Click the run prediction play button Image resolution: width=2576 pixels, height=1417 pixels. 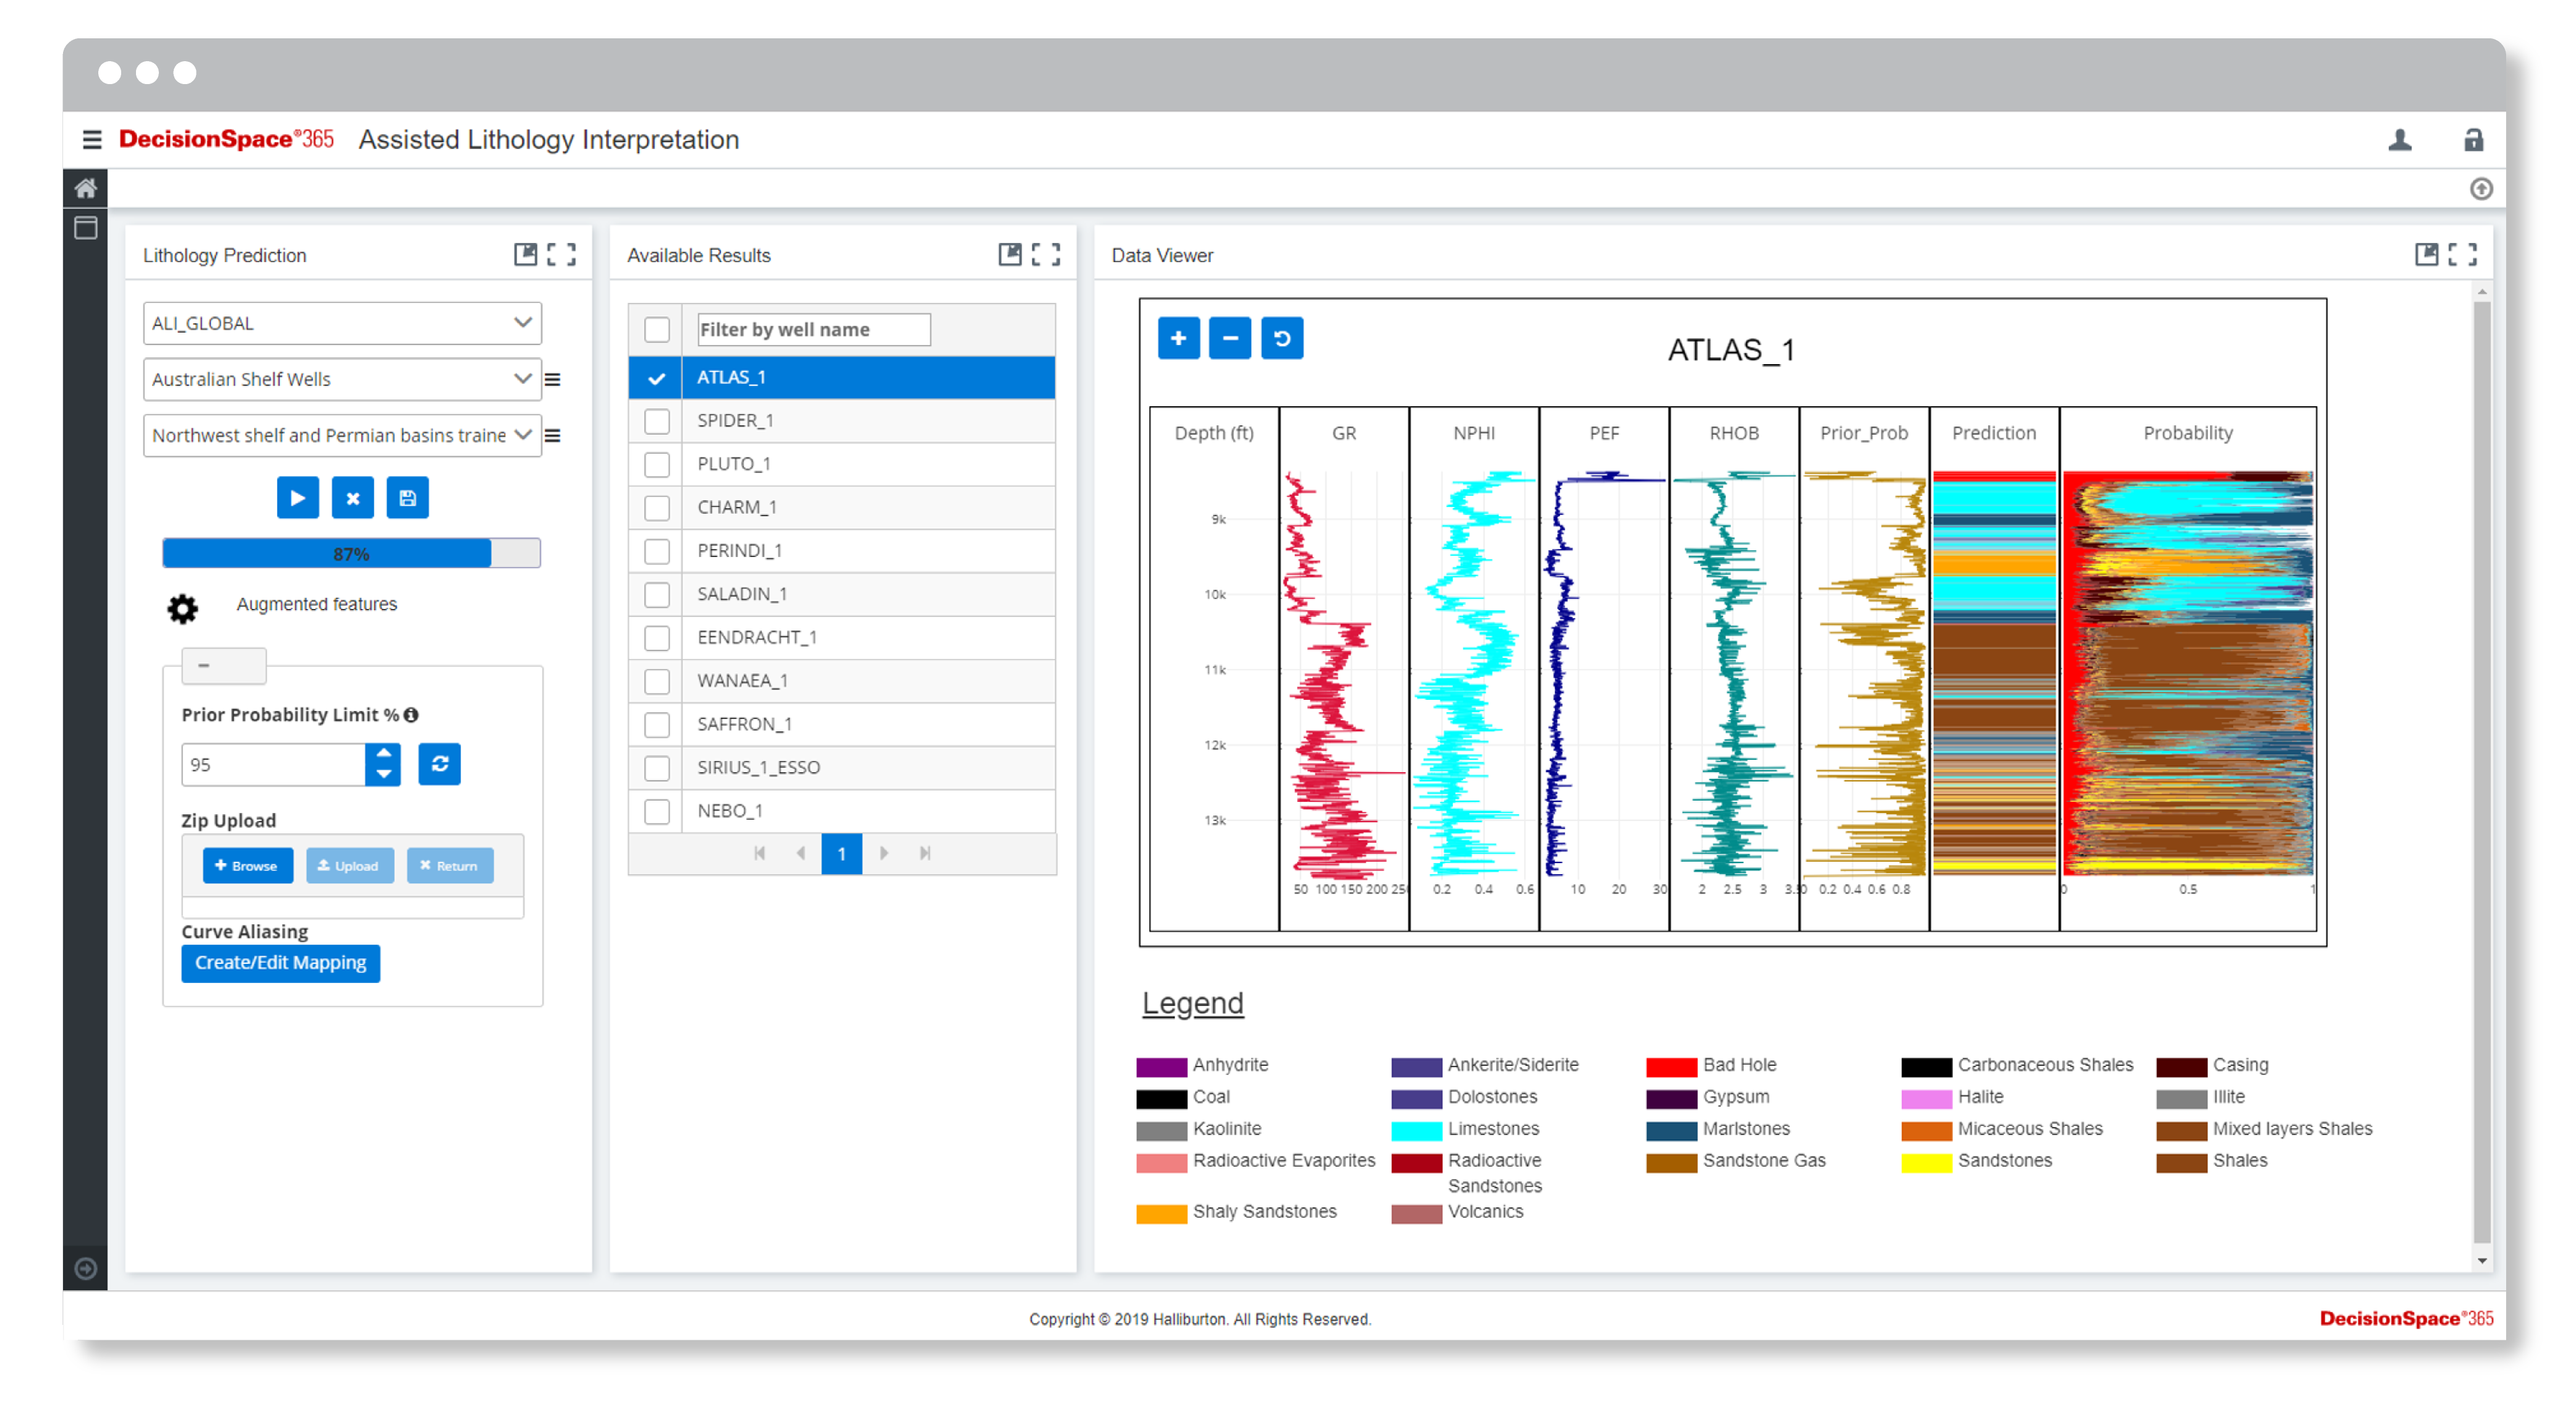[297, 498]
